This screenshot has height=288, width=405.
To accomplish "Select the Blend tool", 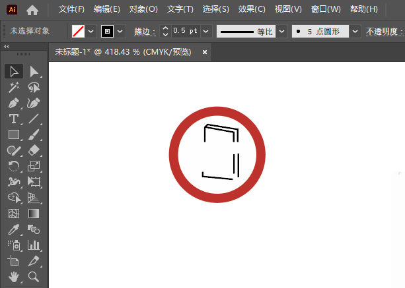I will click(34, 229).
